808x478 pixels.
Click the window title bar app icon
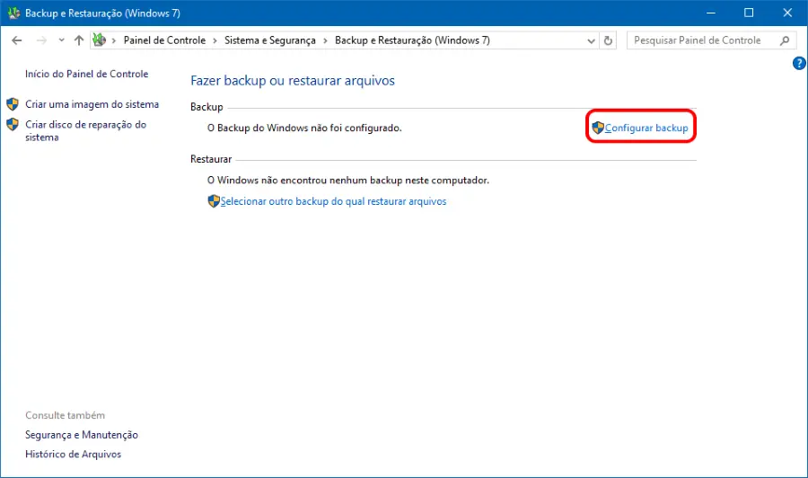(x=13, y=13)
